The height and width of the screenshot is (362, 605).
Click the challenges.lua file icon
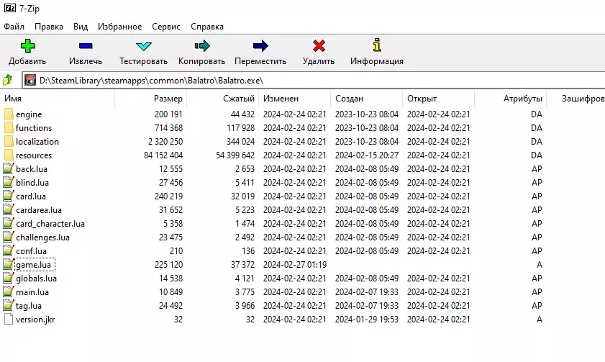(9, 237)
